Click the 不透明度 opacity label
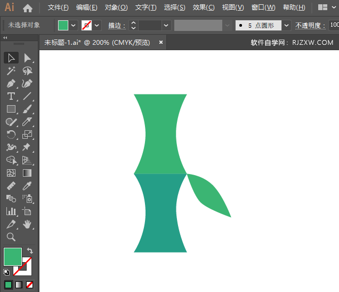The image size is (339, 292). tap(310, 26)
